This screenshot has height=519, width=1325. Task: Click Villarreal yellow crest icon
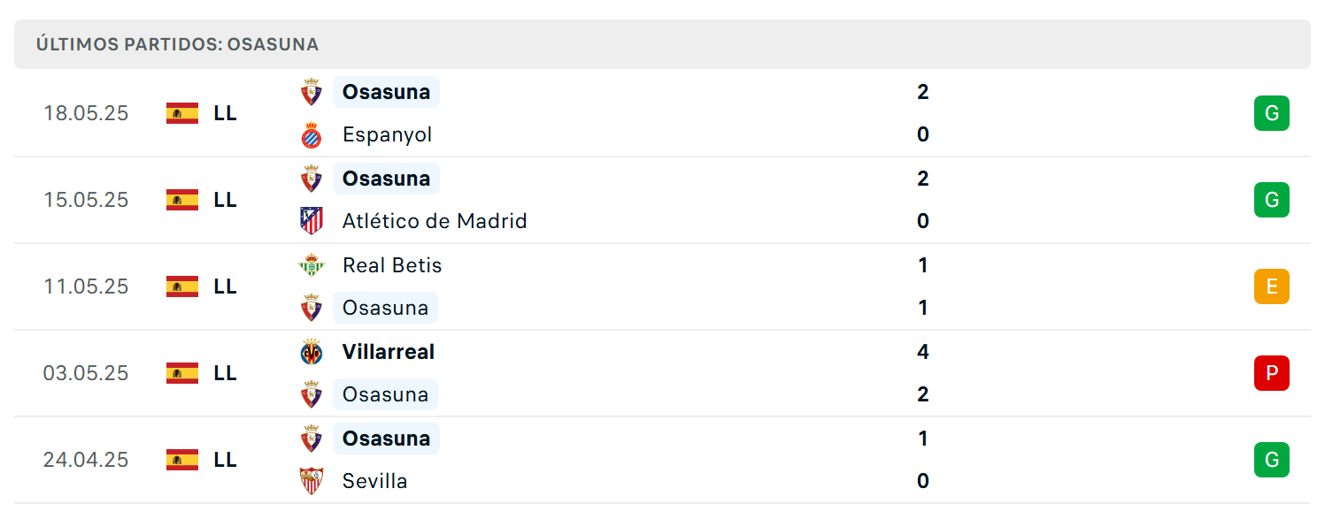coord(312,352)
